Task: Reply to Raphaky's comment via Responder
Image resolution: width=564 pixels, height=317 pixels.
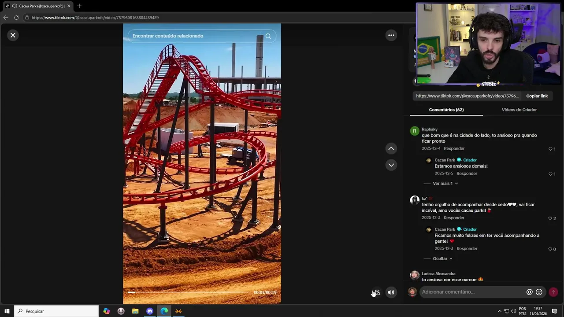Action: click(454, 149)
